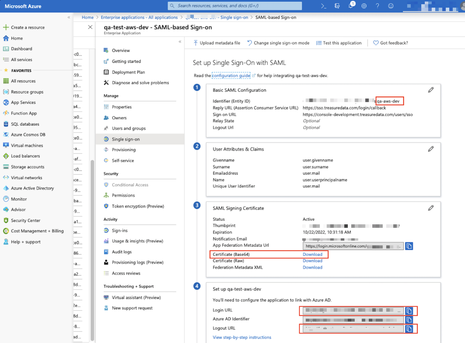Copy the Logout URL value
Viewport: 465px width, 343px height.
pyautogui.click(x=409, y=328)
